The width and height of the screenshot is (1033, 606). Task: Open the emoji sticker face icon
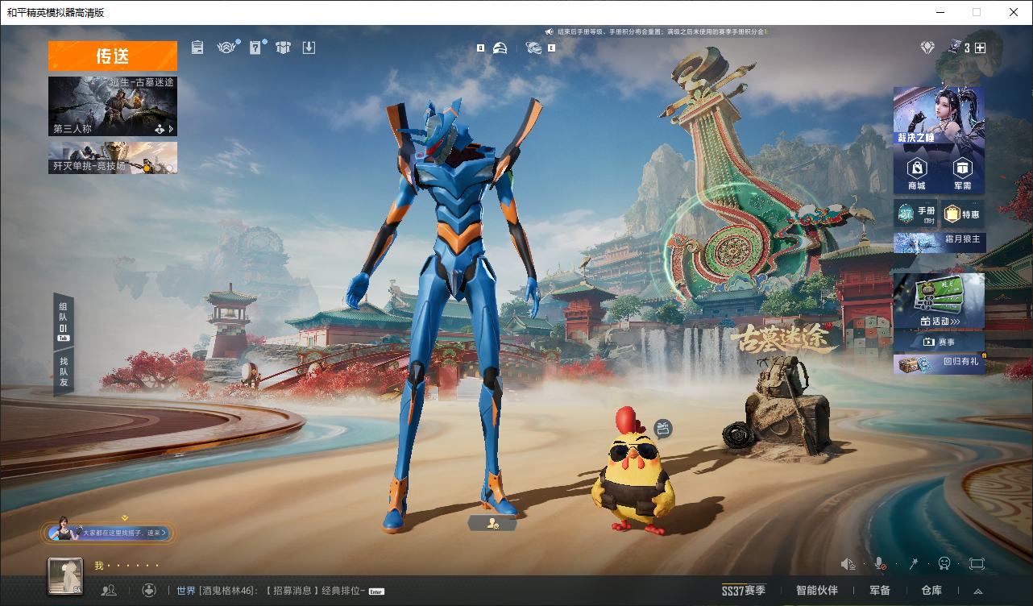pos(944,564)
